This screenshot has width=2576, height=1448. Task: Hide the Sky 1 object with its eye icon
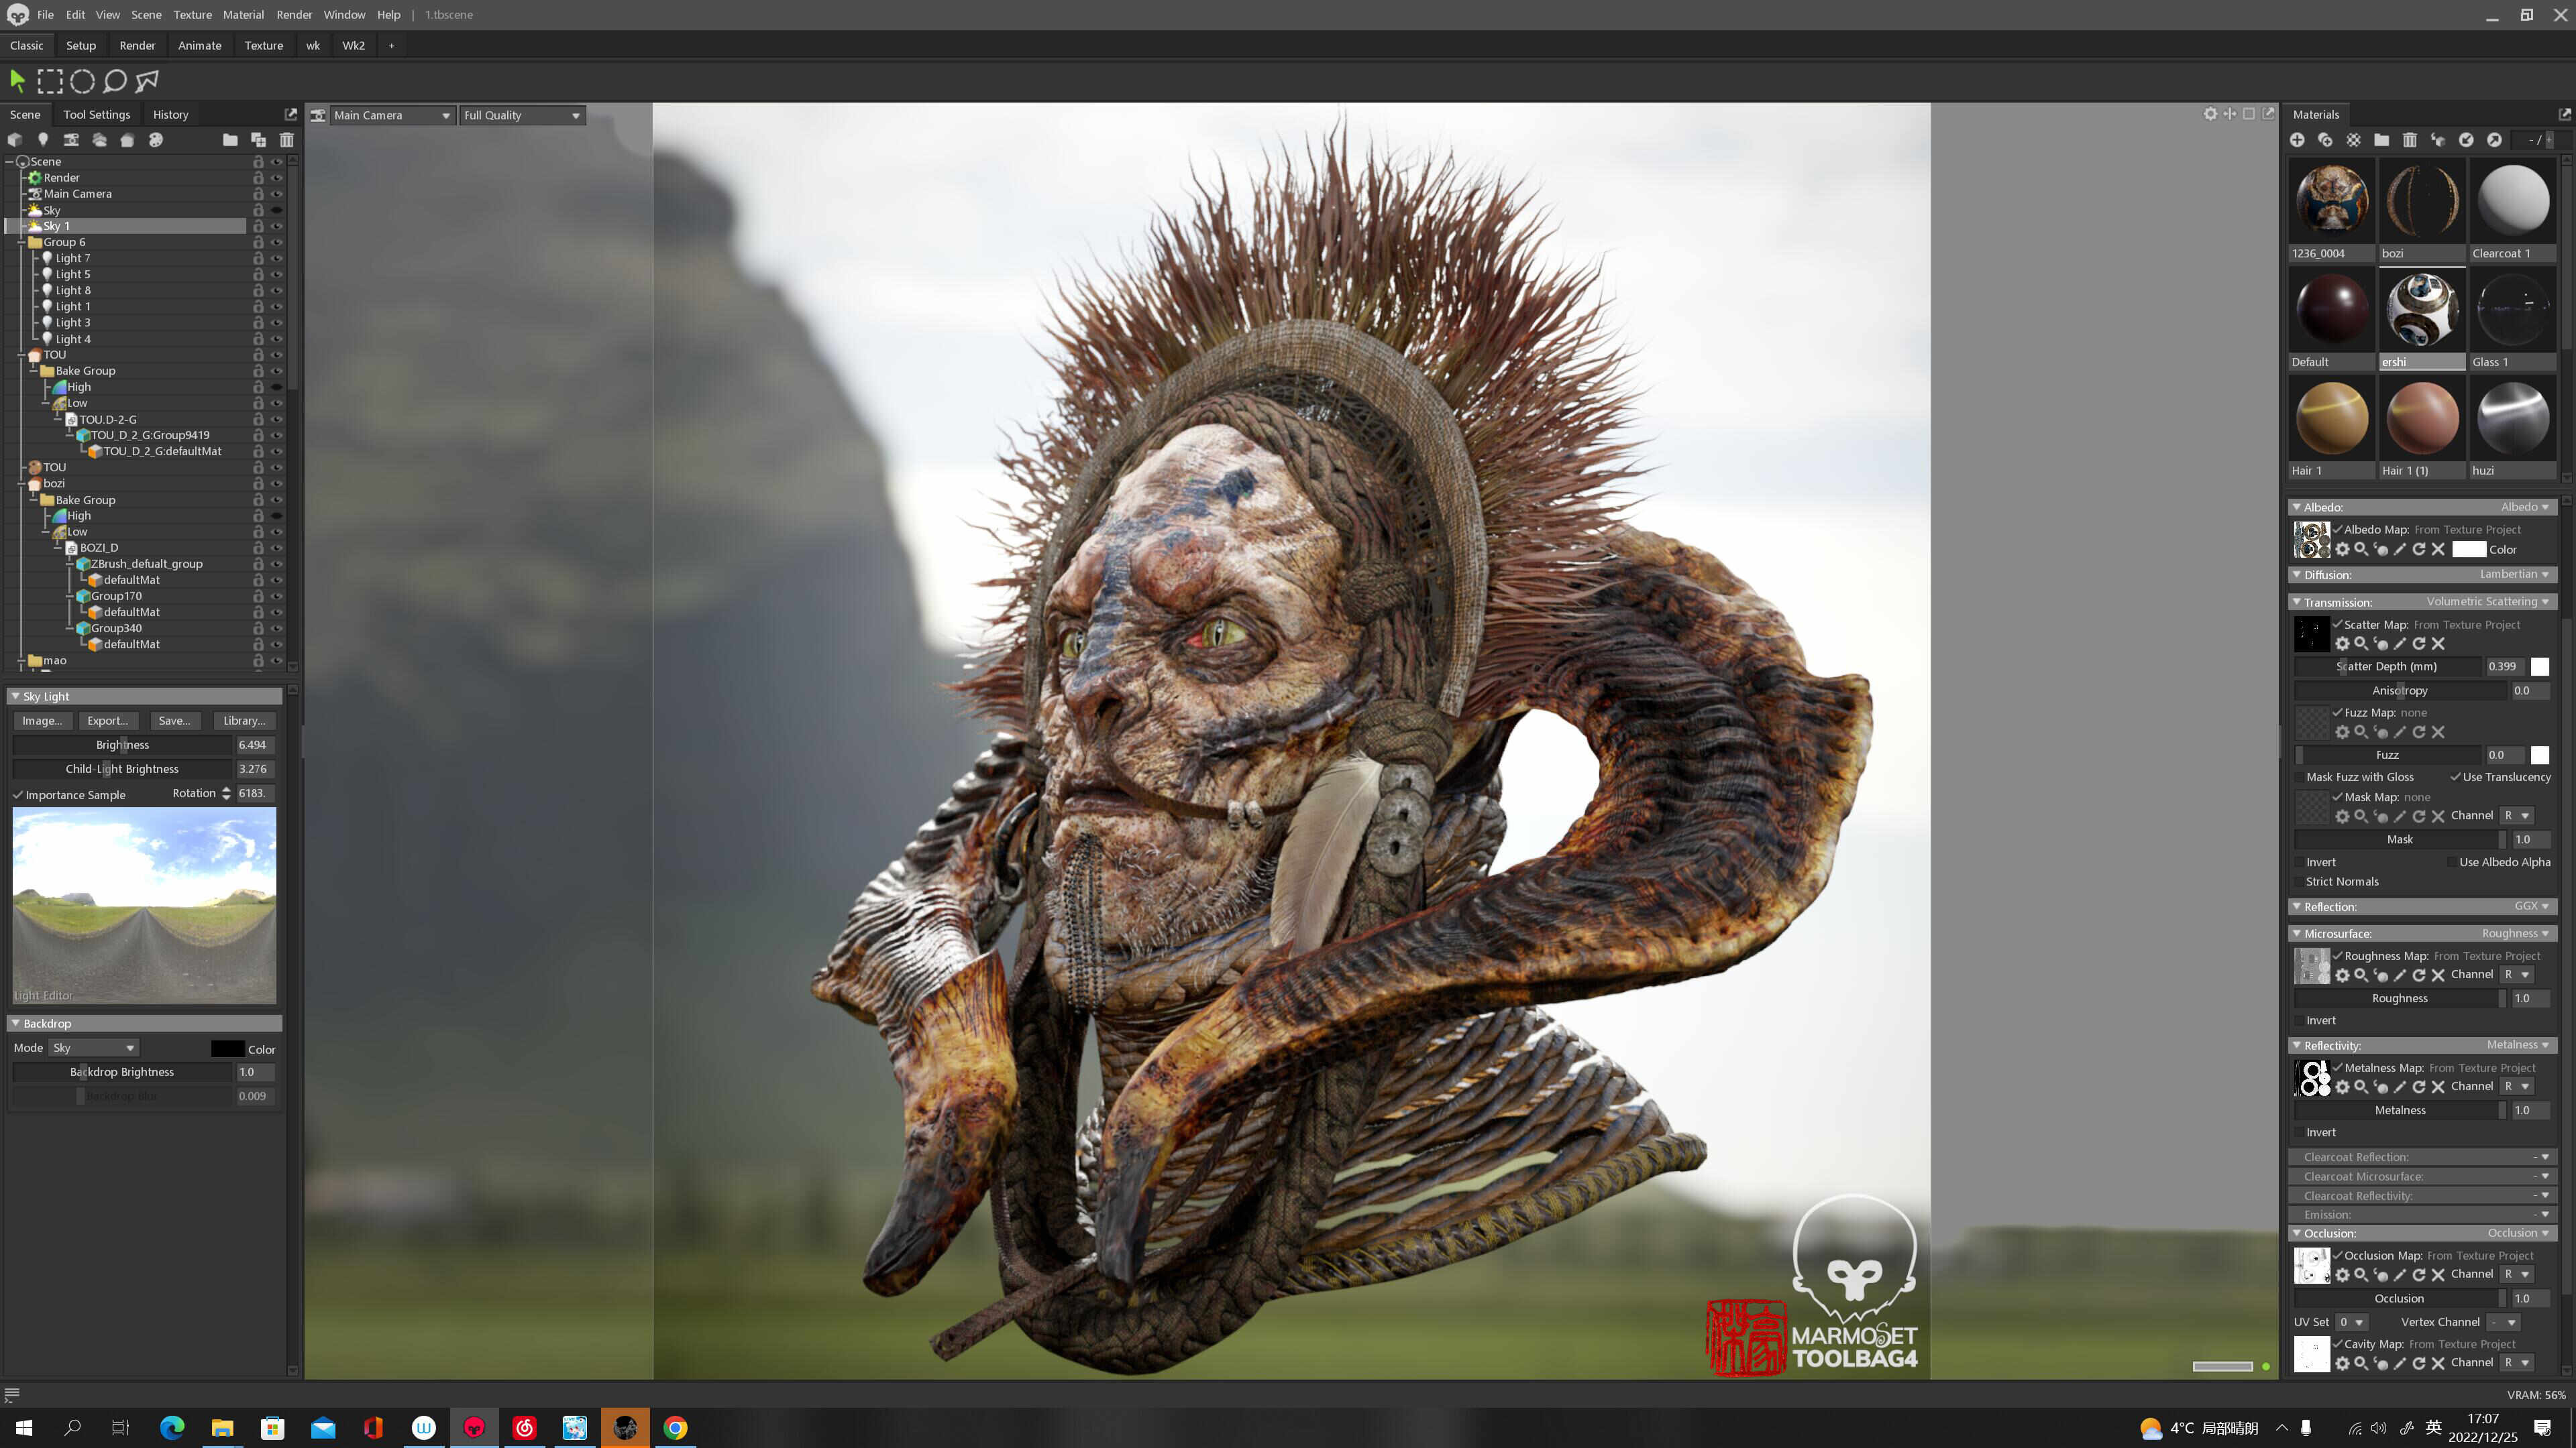[277, 226]
